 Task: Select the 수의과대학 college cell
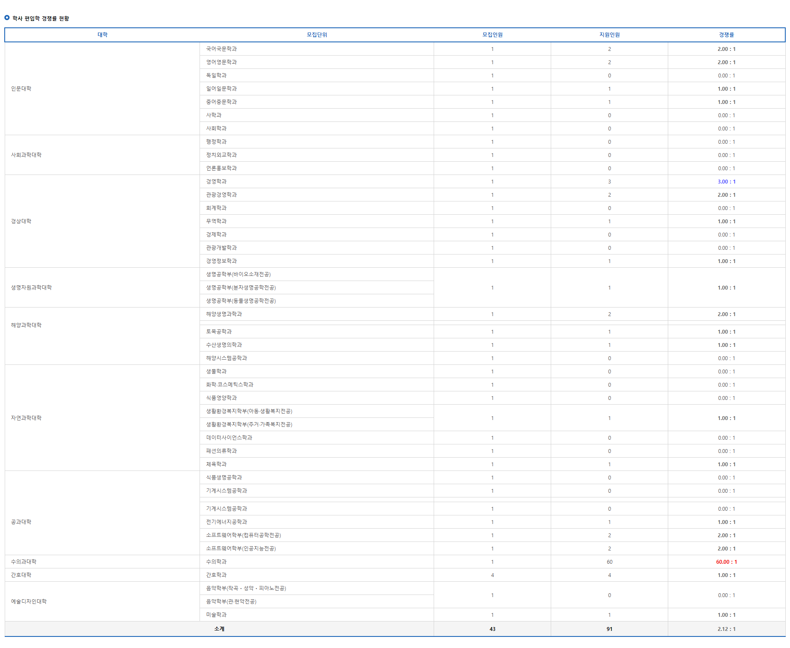tap(102, 562)
